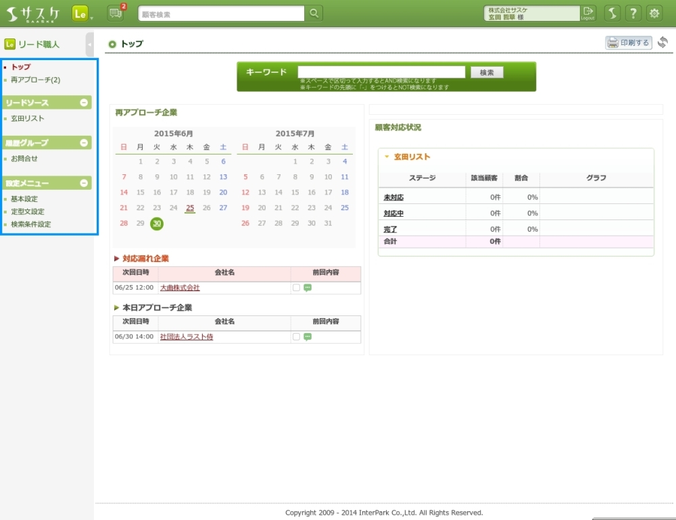This screenshot has height=520, width=676.
Task: Collapse the リードソース sidebar section
Action: point(84,103)
